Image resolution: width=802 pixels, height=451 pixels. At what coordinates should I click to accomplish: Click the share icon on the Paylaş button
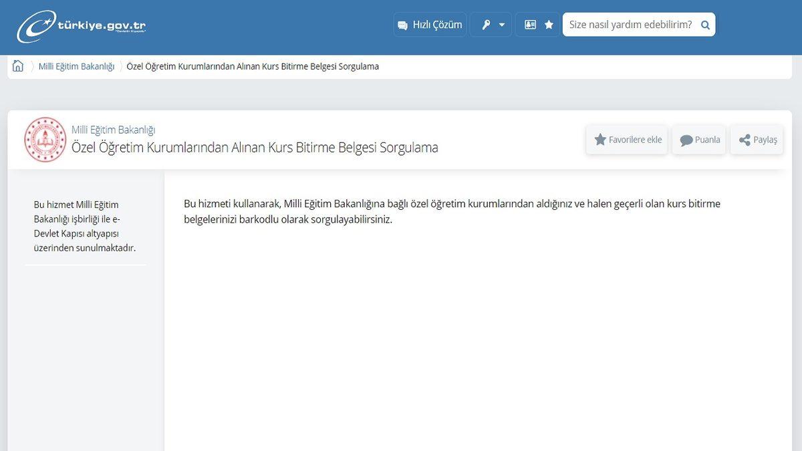click(x=744, y=140)
